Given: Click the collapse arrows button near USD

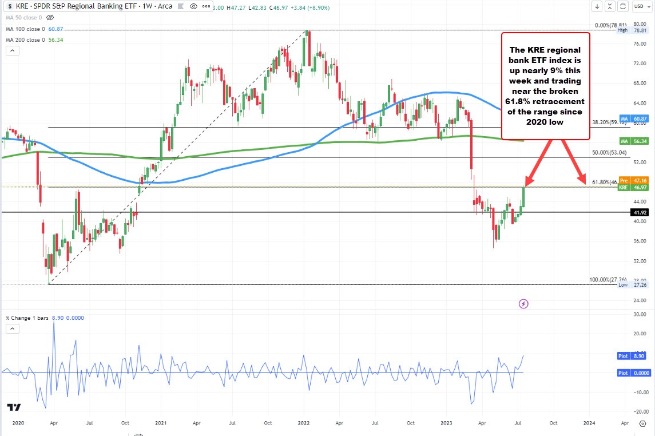Looking at the screenshot, I should (610, 6).
